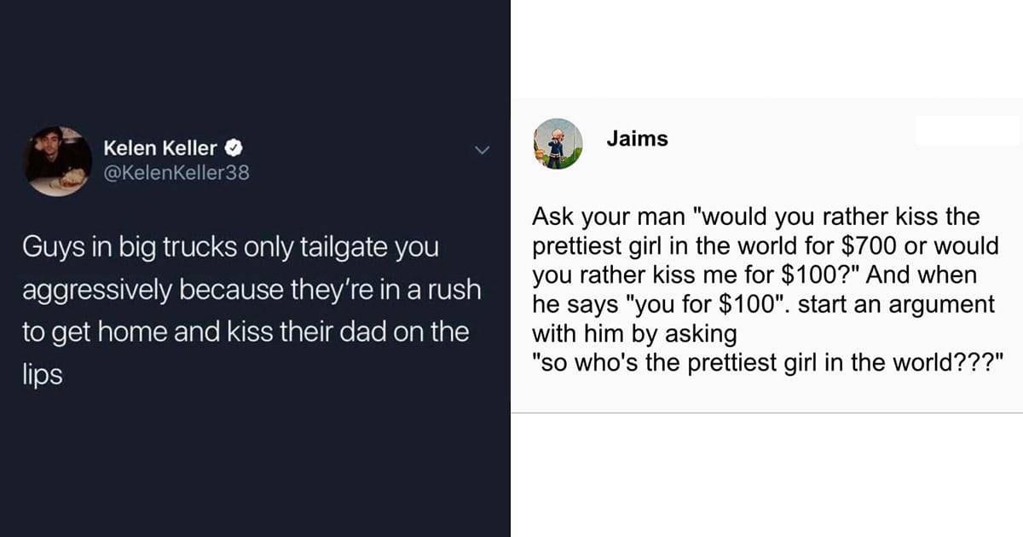Click the verified badge next to Kelen Keller
The height and width of the screenshot is (537, 1023).
(234, 147)
